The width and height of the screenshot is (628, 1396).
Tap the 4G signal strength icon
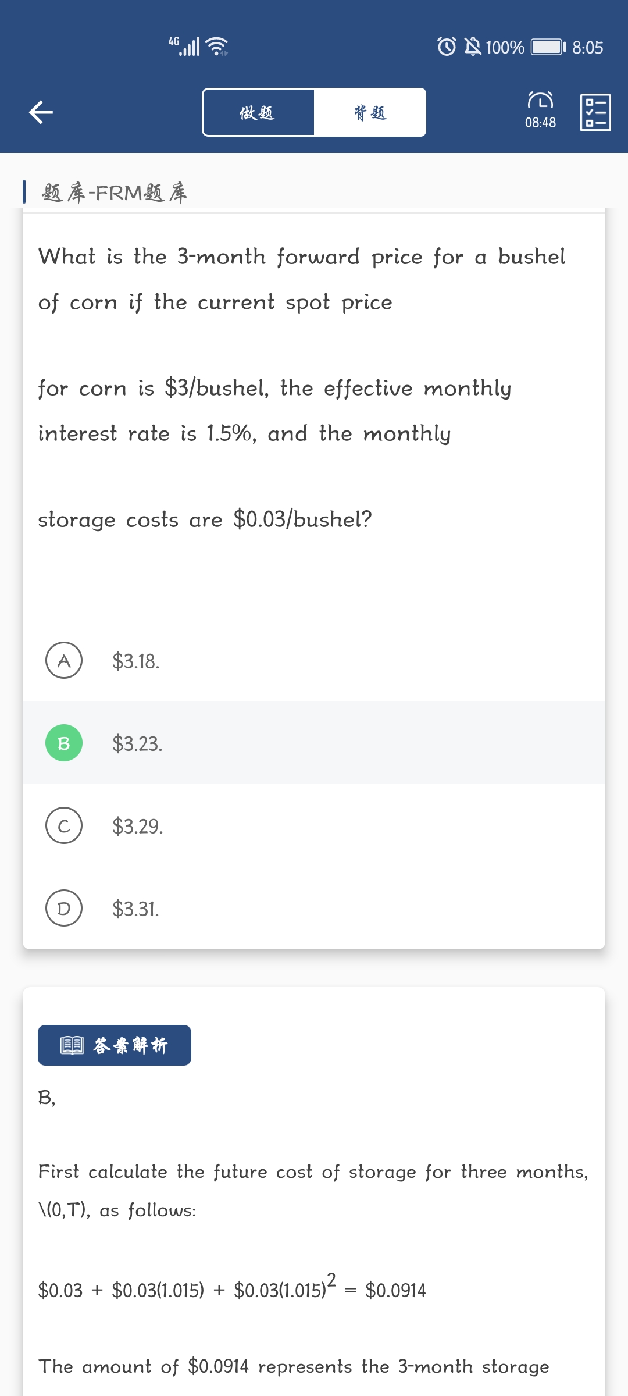click(185, 46)
